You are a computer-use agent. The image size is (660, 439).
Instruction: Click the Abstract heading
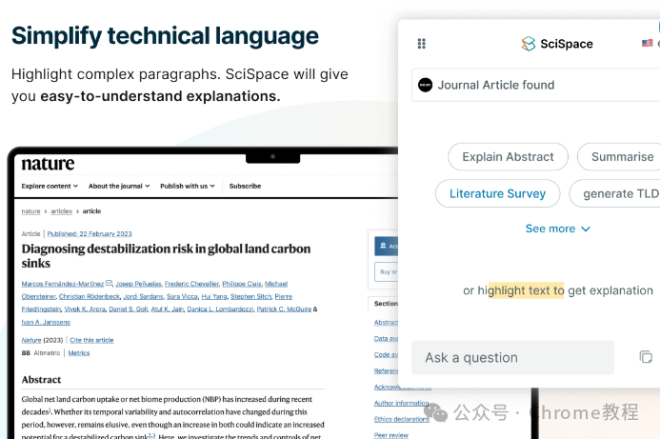(41, 380)
